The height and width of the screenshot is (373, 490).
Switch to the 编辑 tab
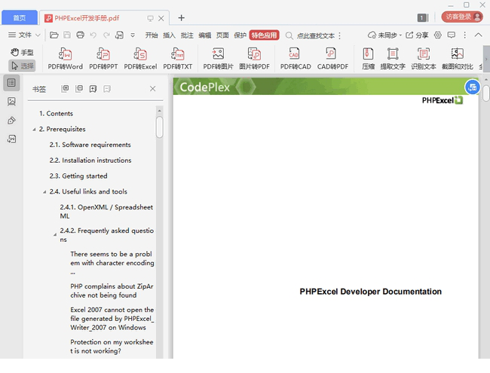205,35
